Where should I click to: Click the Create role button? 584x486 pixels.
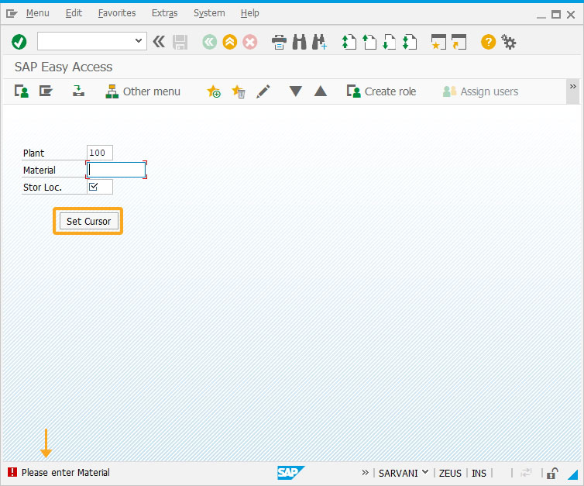(x=381, y=91)
